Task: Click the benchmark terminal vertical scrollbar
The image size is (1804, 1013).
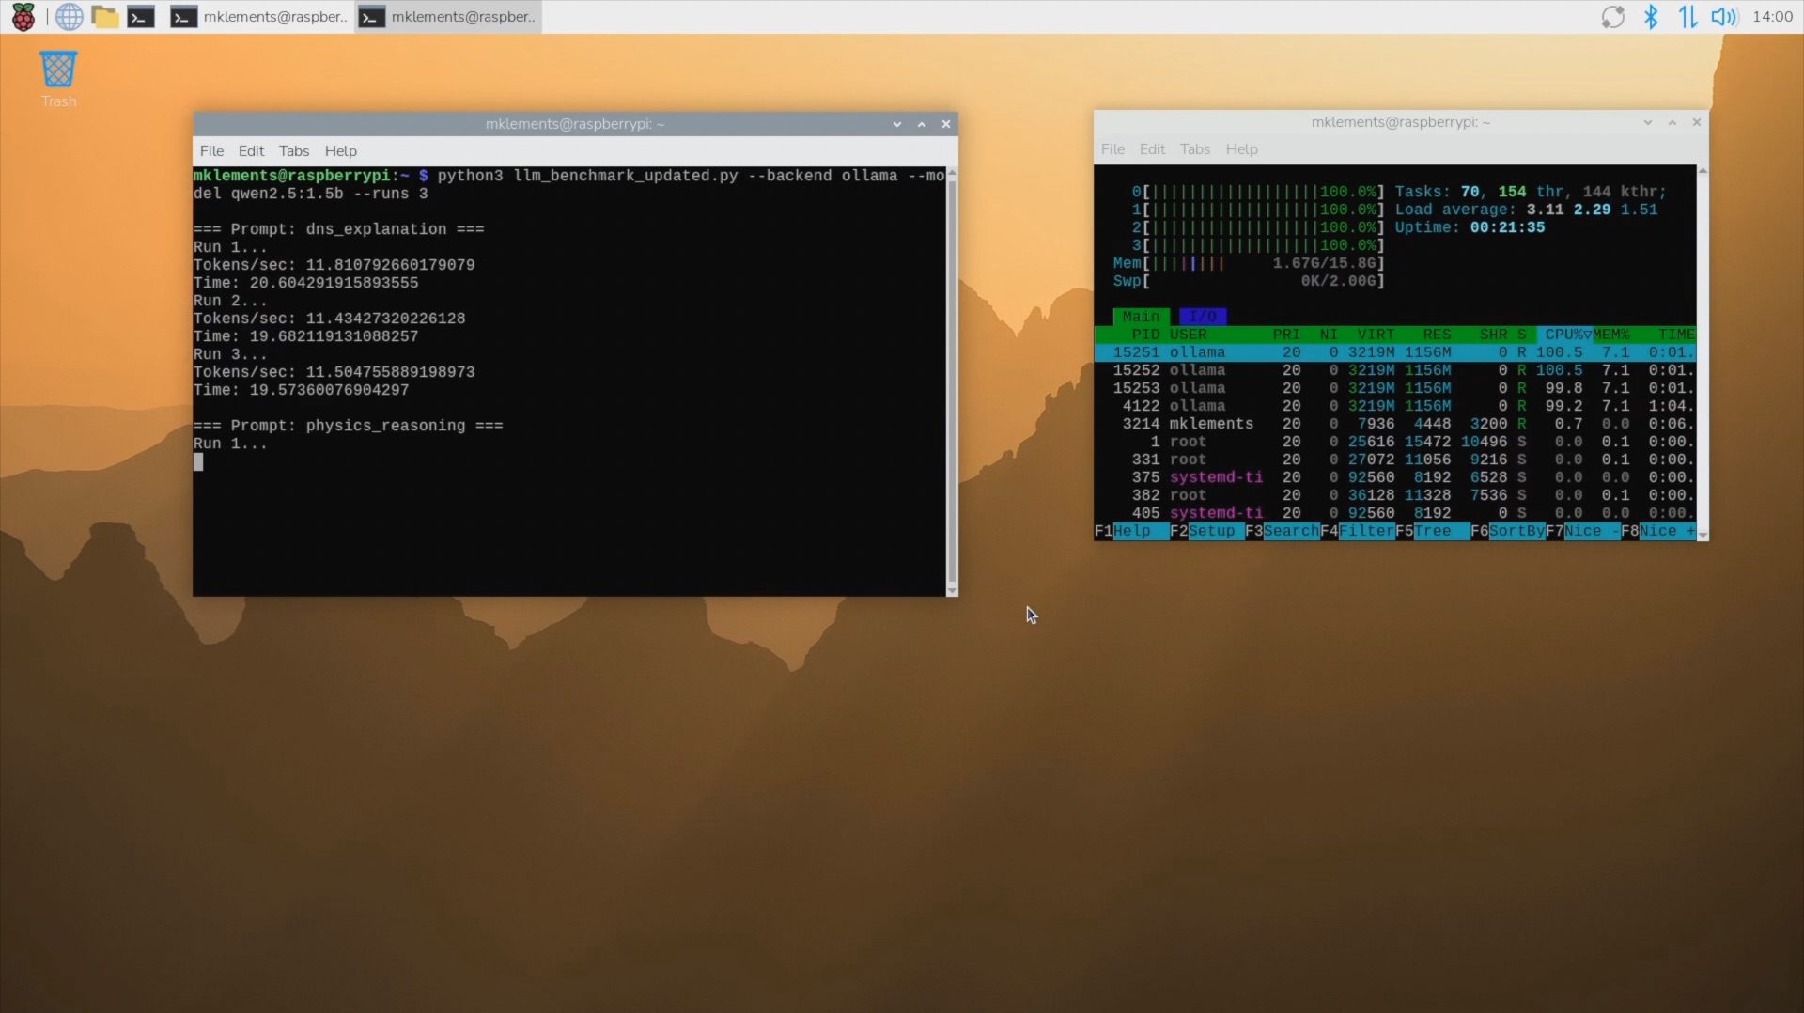Action: click(952, 376)
